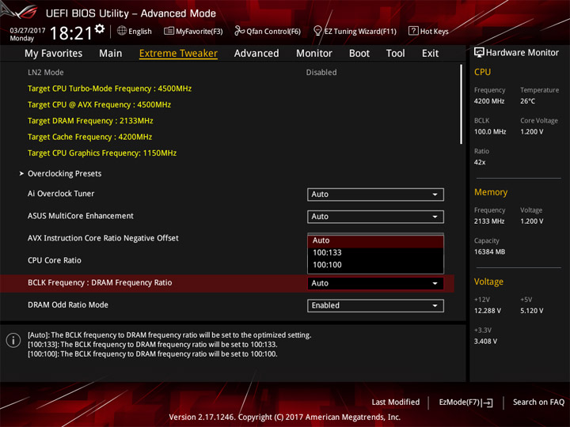The height and width of the screenshot is (427, 570).
Task: Click the 18:21 clock display
Action: point(71,33)
